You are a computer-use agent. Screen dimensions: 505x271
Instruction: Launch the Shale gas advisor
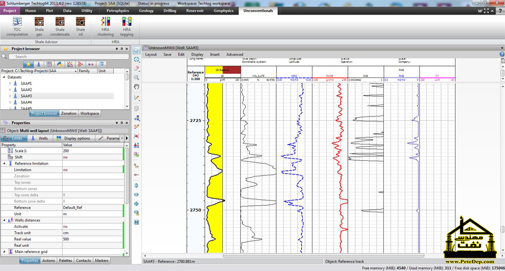point(39,26)
